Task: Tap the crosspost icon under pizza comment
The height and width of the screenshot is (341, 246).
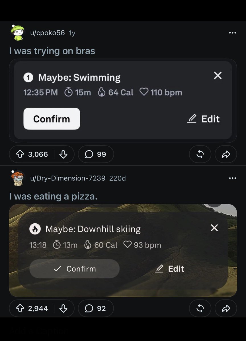Action: click(200, 308)
